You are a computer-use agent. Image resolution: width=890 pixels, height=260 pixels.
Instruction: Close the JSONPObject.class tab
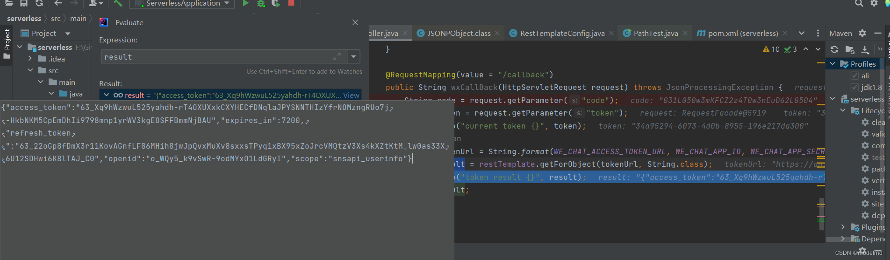pos(497,33)
